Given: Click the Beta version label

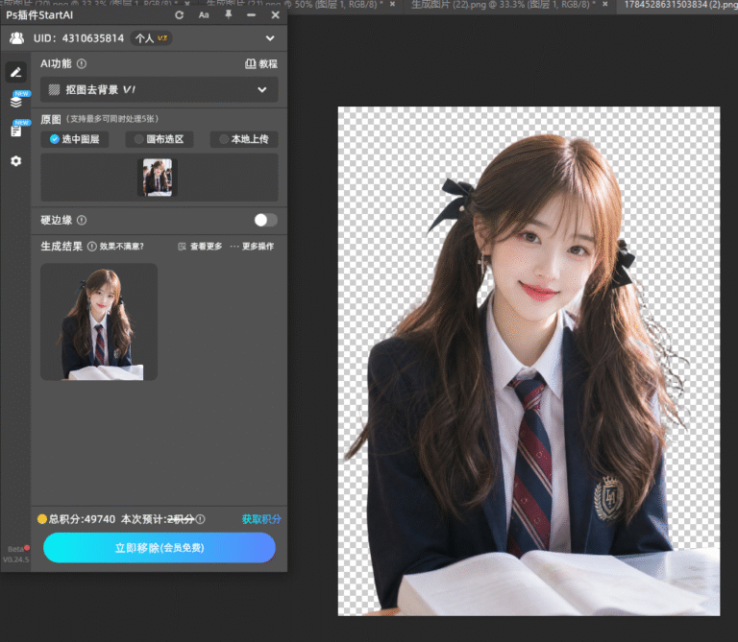Looking at the screenshot, I should coord(15,549).
